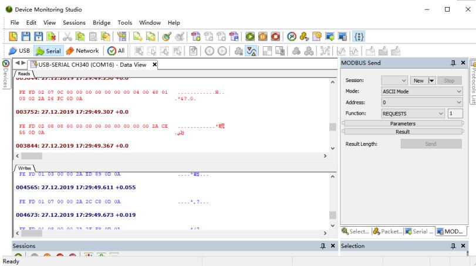Stop monitoring with the red stop icon
The width and height of the screenshot is (476, 266).
point(275,36)
